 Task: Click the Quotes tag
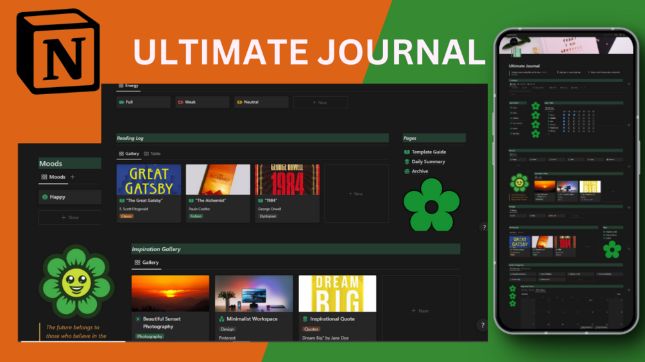[x=311, y=329]
